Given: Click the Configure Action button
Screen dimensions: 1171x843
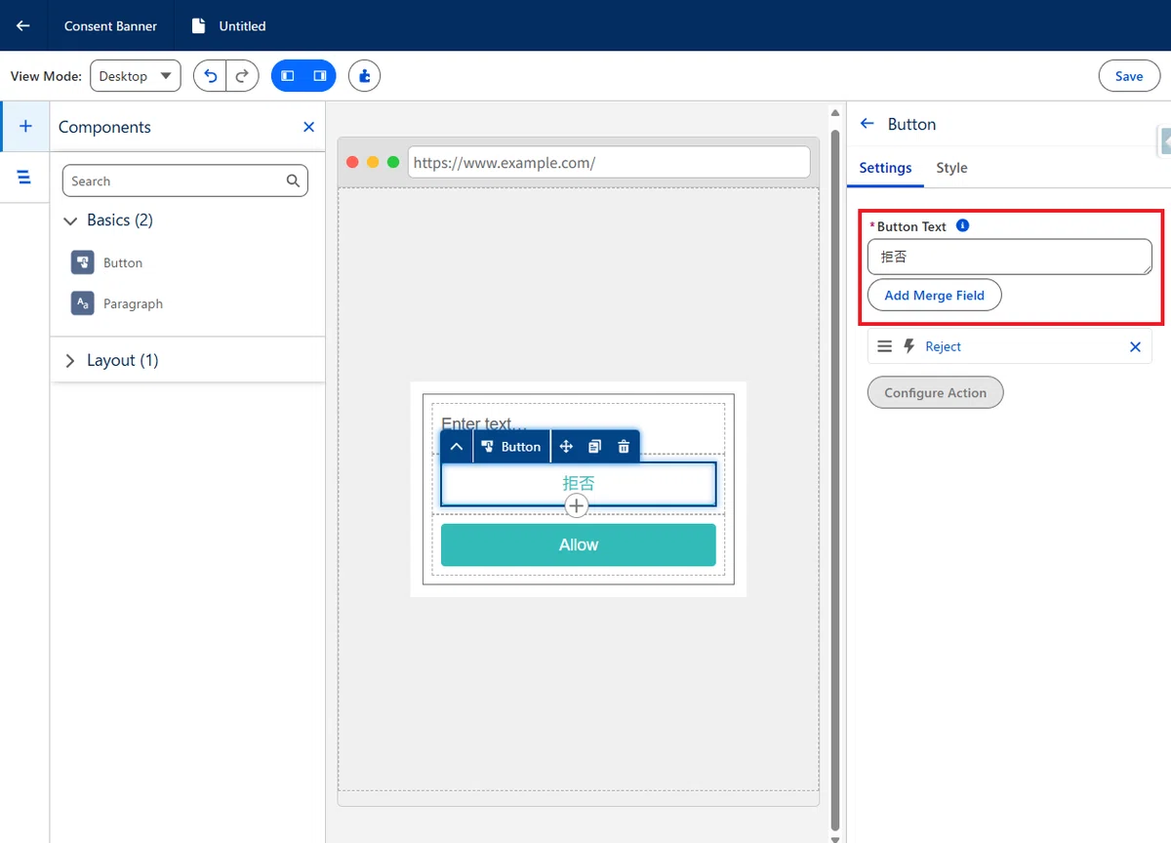Looking at the screenshot, I should click(935, 393).
